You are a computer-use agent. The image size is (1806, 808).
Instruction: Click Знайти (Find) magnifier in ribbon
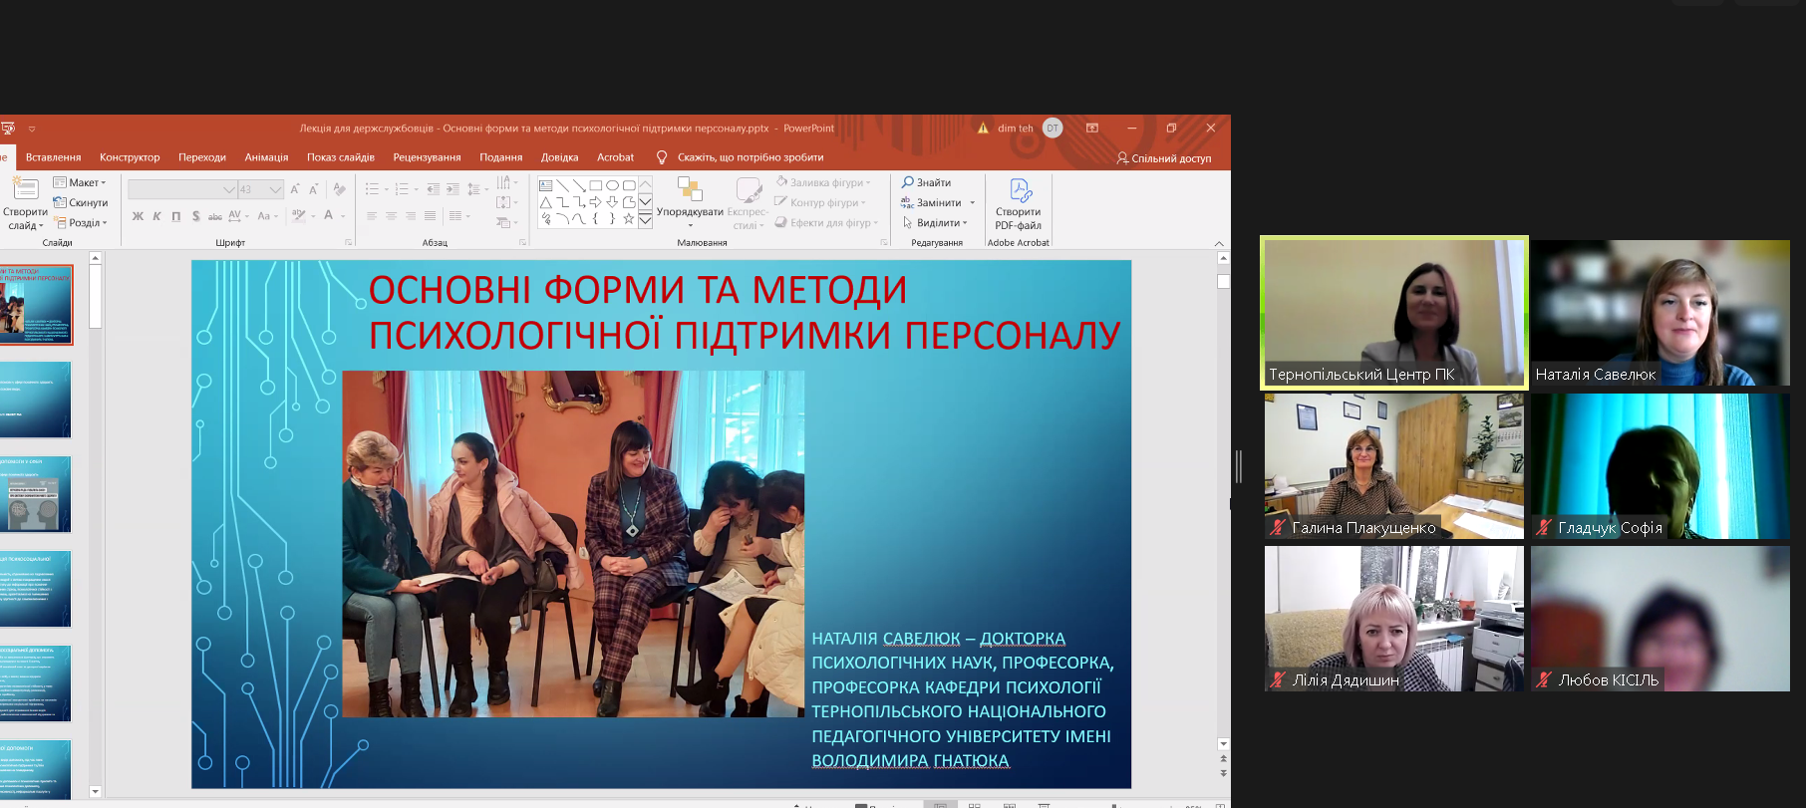908,182
